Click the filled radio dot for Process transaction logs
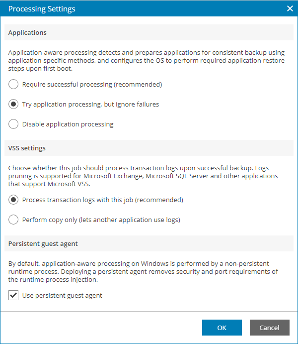Viewport: 298px width, 344px height. pyautogui.click(x=14, y=200)
